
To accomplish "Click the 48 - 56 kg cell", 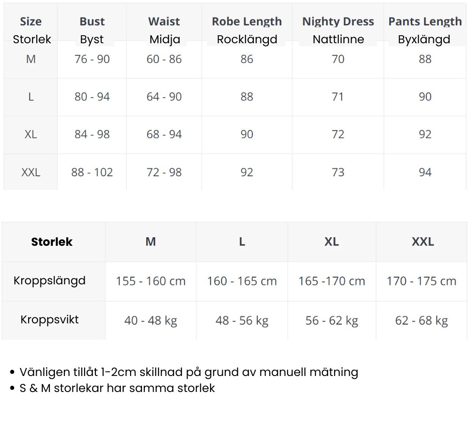I will 242,321.
